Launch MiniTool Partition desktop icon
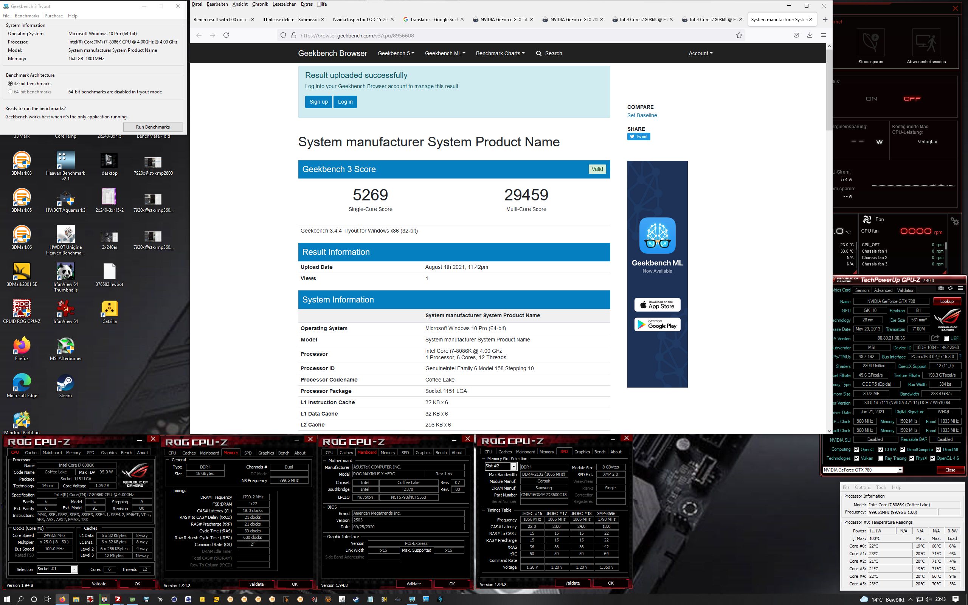The height and width of the screenshot is (605, 968). [22, 423]
